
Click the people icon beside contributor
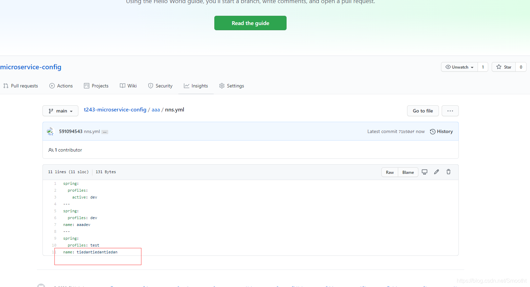[x=51, y=150]
